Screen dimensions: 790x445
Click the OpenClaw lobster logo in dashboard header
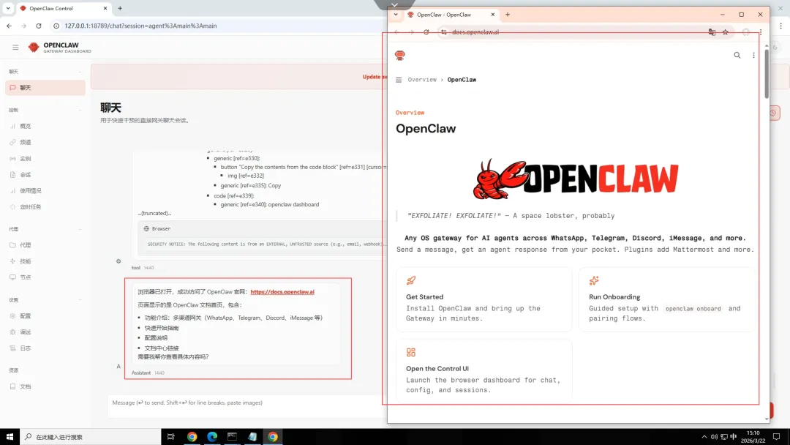[x=33, y=48]
